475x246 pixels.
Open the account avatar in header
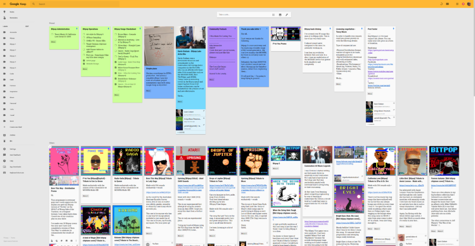click(469, 4)
